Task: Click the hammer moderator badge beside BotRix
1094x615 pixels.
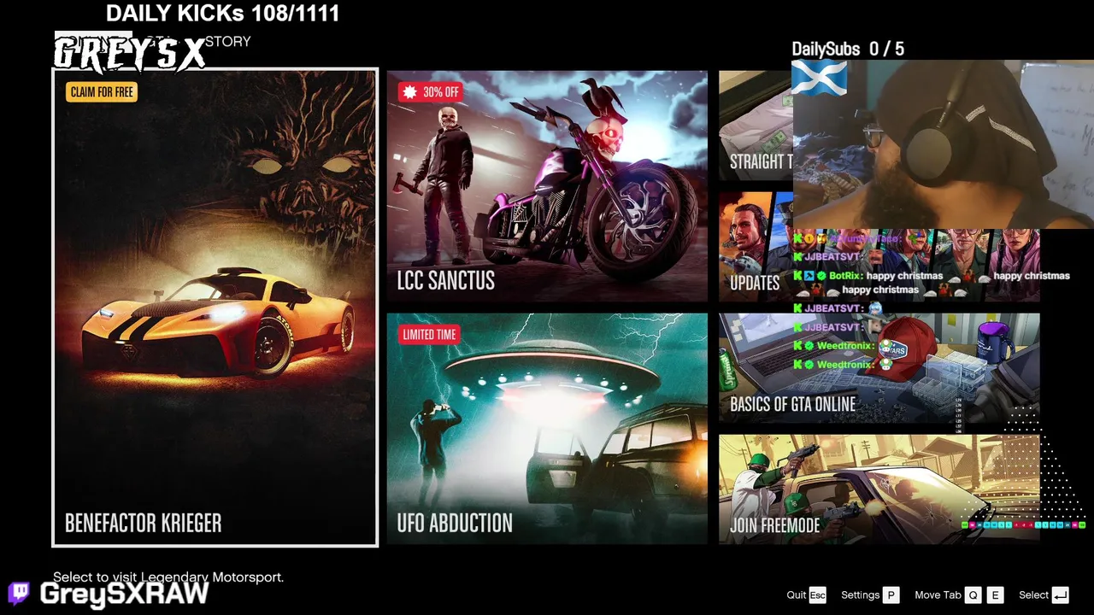Action: (x=809, y=276)
